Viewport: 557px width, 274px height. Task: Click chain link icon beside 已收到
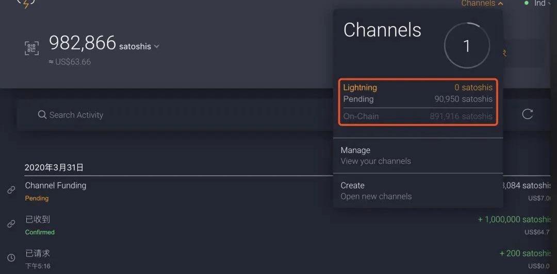pos(11,224)
